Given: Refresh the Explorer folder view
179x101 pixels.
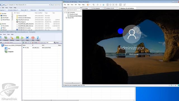Looking at the screenshot, I should point(52,5).
